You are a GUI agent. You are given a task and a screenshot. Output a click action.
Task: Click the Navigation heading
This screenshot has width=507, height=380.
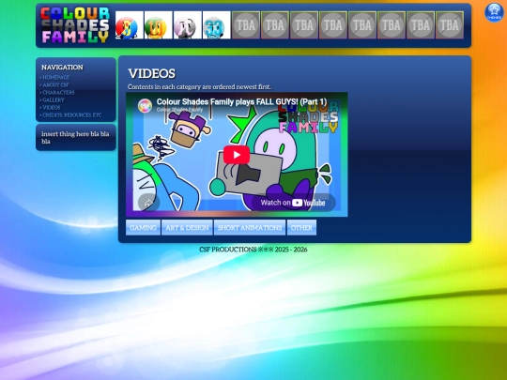pyautogui.click(x=62, y=68)
